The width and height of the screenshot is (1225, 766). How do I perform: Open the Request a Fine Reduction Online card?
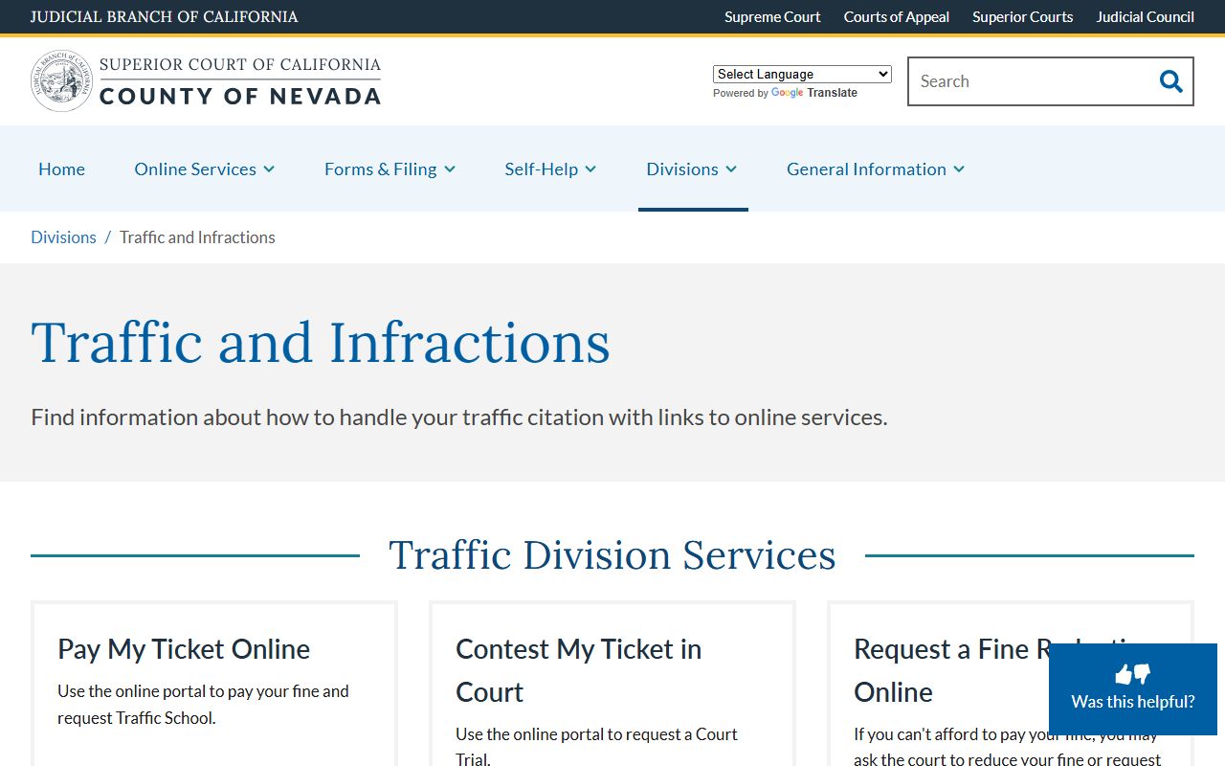pos(1011,685)
